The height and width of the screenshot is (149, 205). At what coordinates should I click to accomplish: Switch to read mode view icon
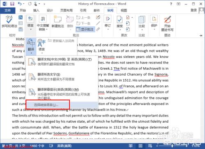(x=130, y=146)
